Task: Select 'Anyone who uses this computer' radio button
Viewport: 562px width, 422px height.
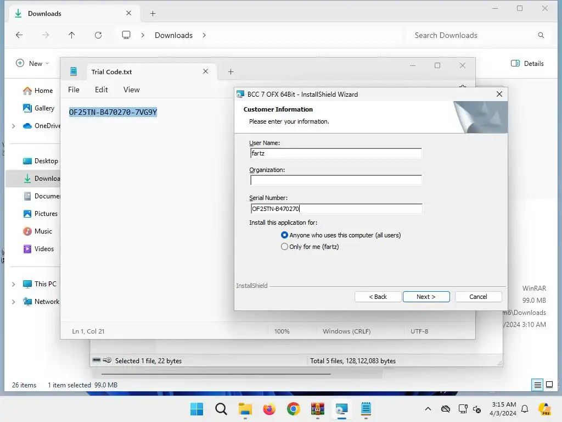Action: click(284, 235)
